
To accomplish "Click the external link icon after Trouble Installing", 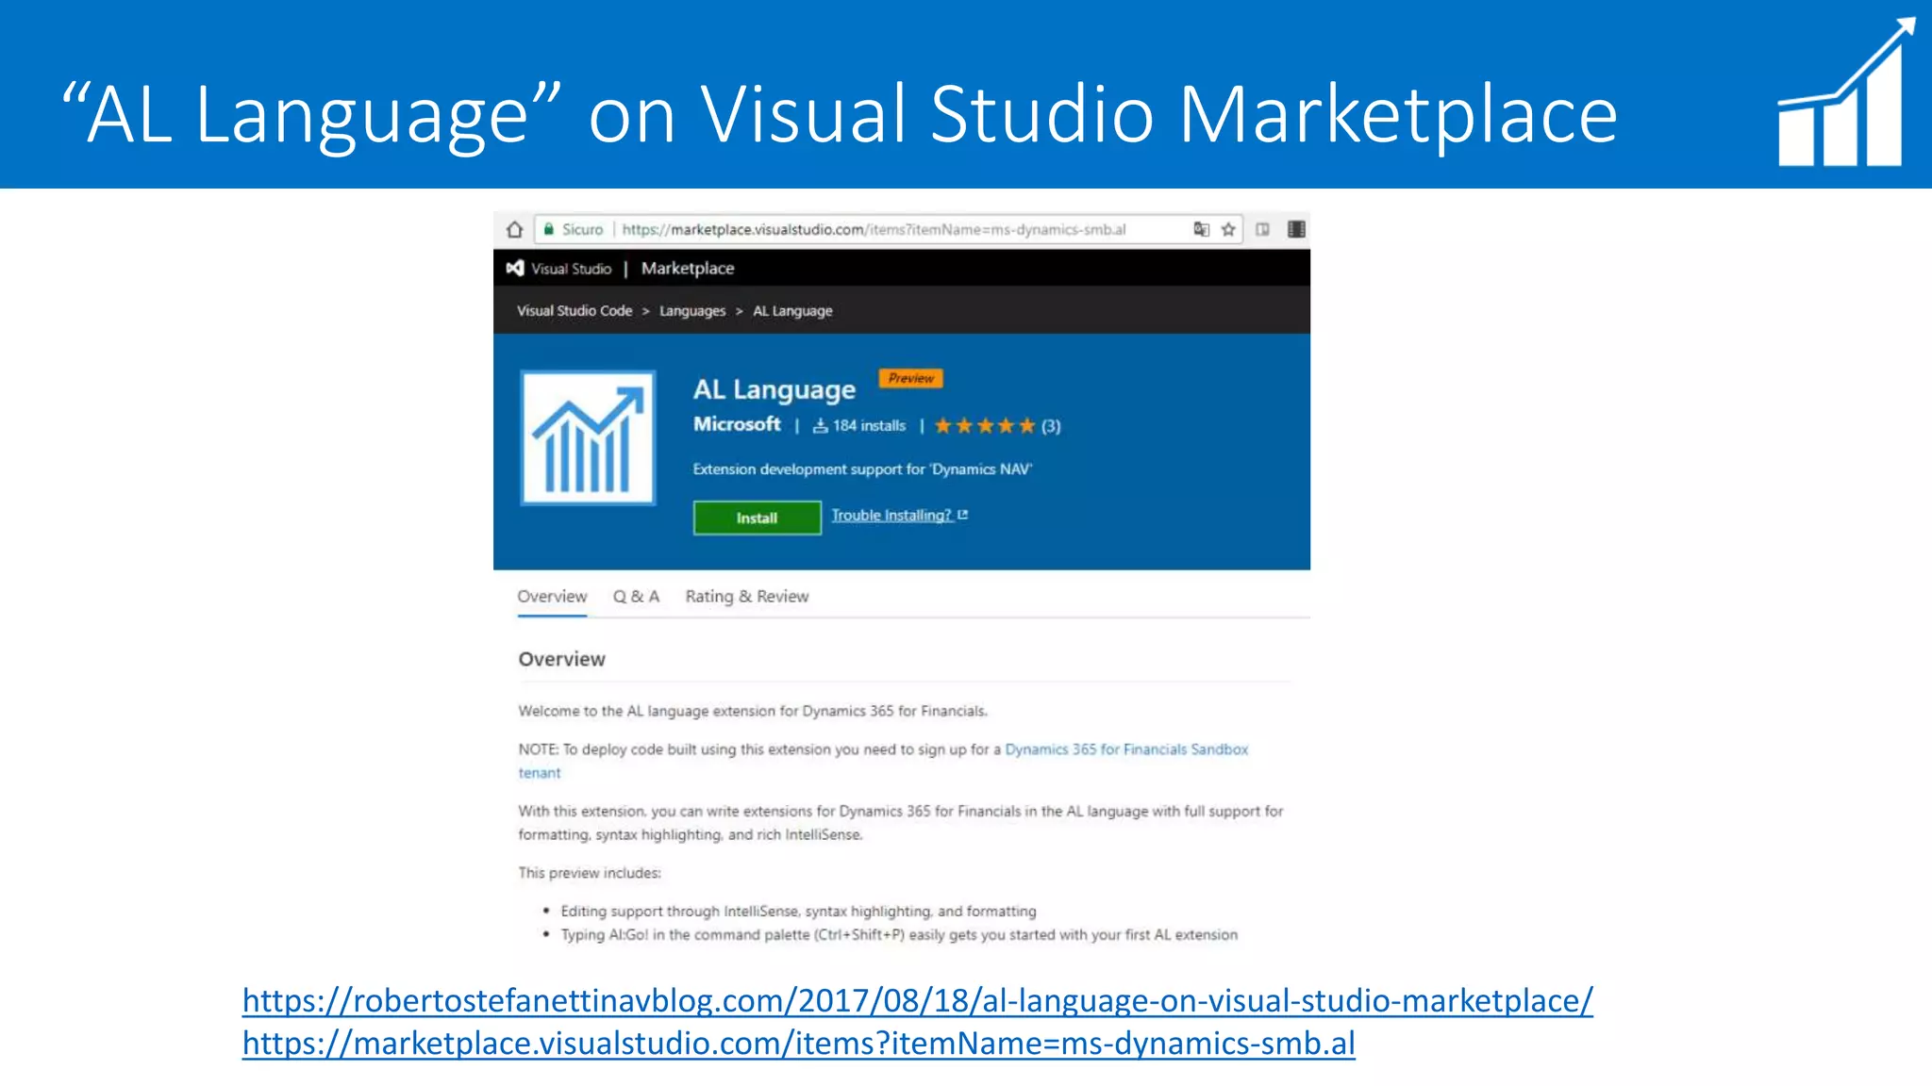I will [x=963, y=515].
